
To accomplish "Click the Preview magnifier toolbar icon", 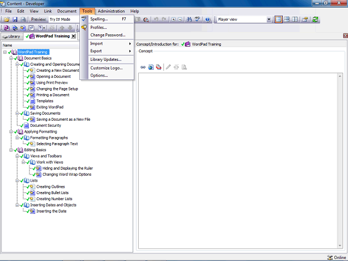I will point(146,20).
